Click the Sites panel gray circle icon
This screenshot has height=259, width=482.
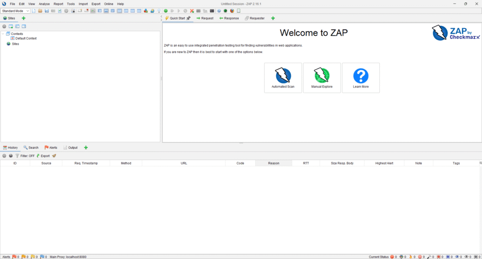4,26
